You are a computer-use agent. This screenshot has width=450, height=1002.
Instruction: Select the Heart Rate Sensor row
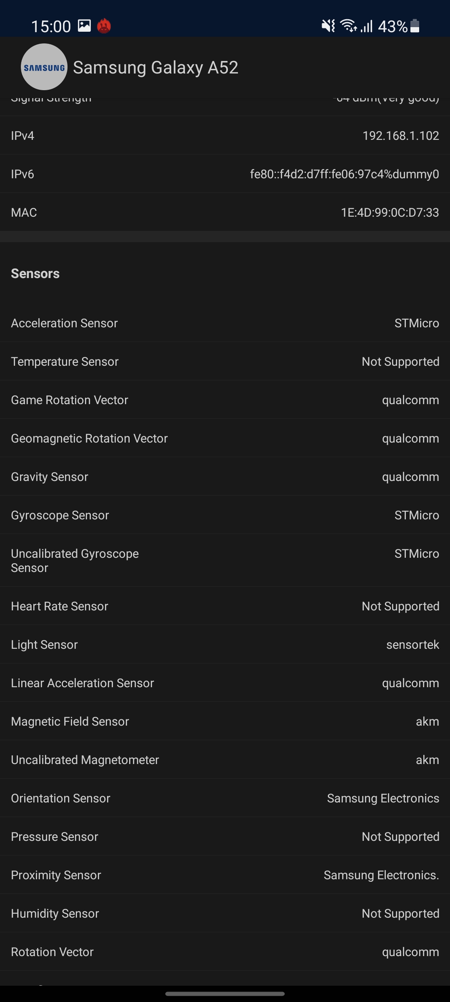[225, 606]
